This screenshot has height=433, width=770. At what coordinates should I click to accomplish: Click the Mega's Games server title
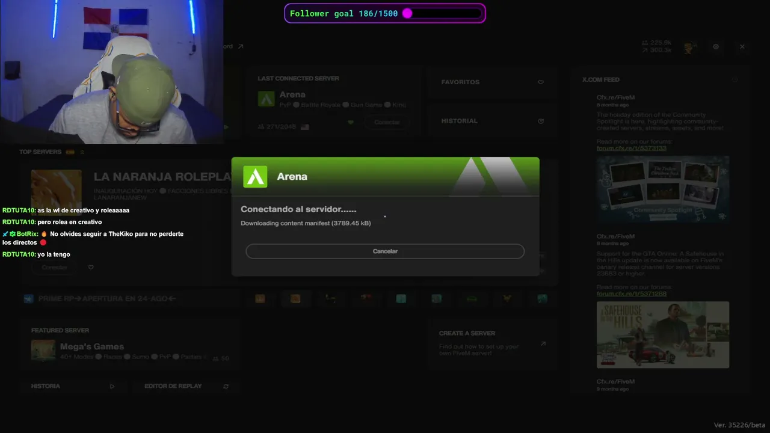coord(92,346)
